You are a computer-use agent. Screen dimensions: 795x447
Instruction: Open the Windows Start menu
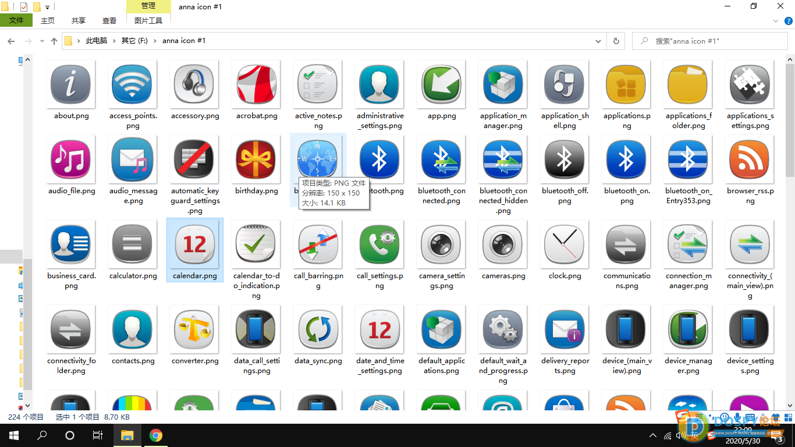pos(14,435)
